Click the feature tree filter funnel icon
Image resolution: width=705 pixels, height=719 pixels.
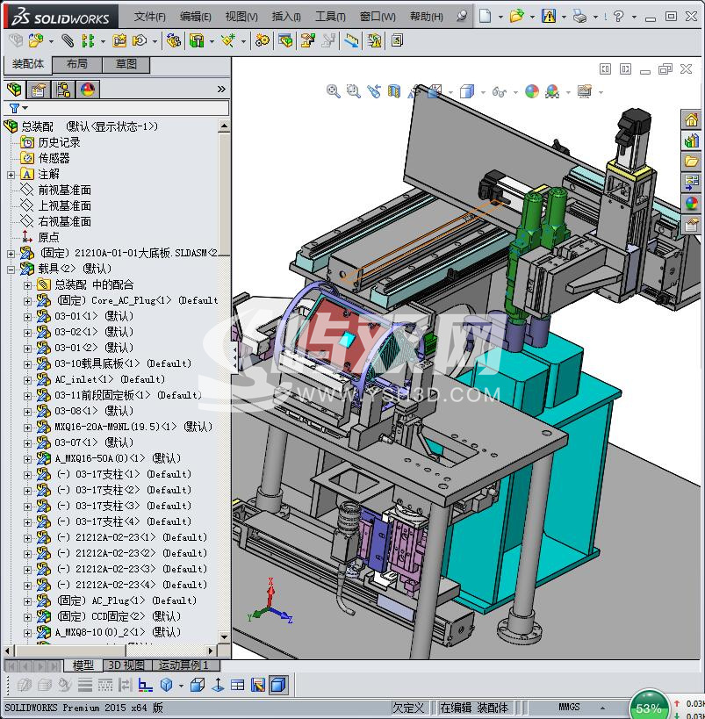[15, 108]
